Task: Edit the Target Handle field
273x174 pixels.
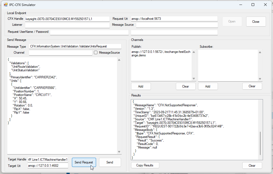Action: coord(48,160)
